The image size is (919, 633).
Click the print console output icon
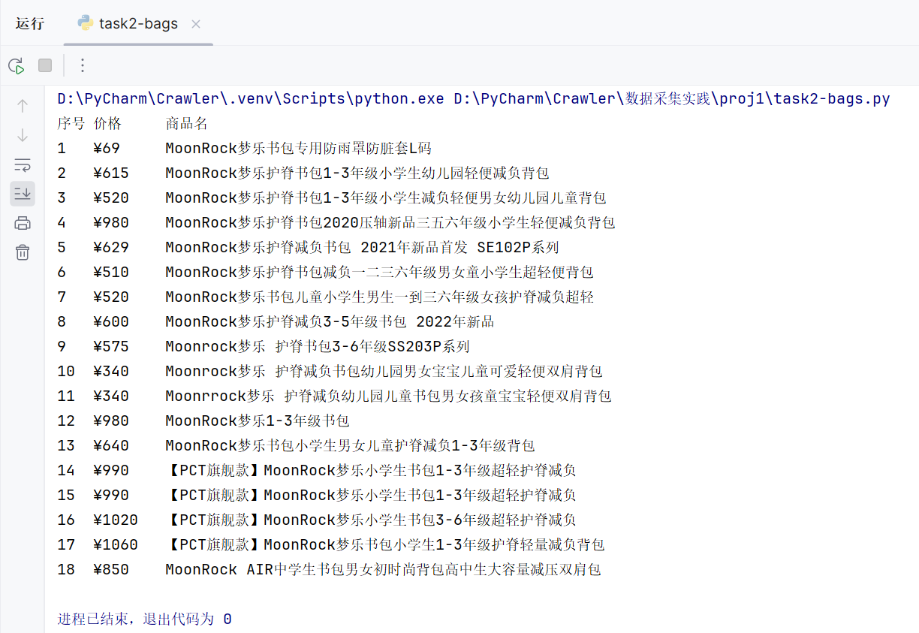(23, 223)
